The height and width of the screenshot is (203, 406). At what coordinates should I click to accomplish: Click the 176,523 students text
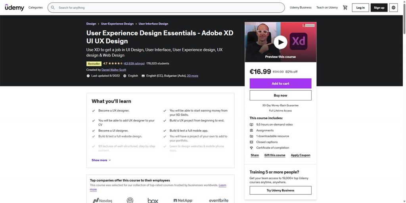point(158,64)
